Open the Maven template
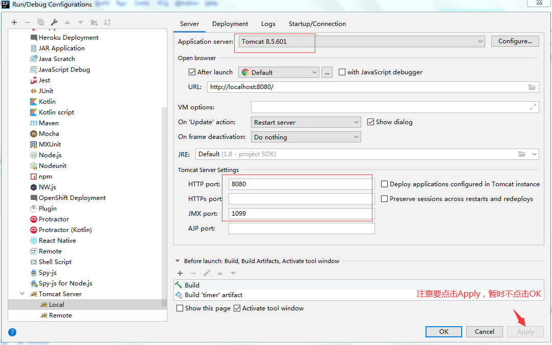Image resolution: width=552 pixels, height=345 pixels. (x=44, y=123)
